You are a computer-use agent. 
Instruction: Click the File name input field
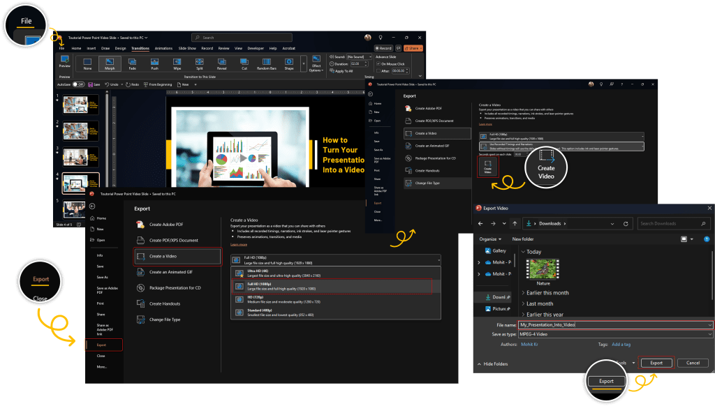coord(614,325)
